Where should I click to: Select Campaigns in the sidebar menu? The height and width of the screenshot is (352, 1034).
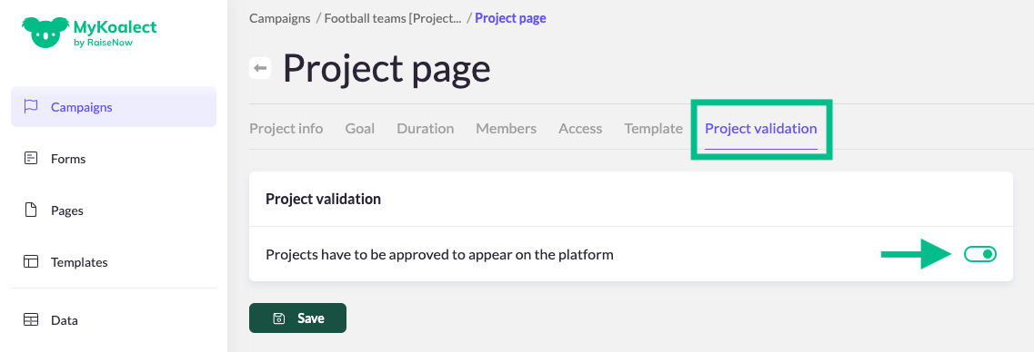[114, 106]
